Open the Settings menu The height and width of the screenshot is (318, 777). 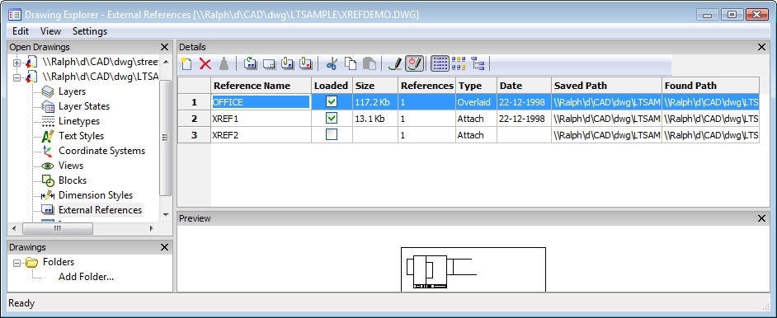coord(90,31)
